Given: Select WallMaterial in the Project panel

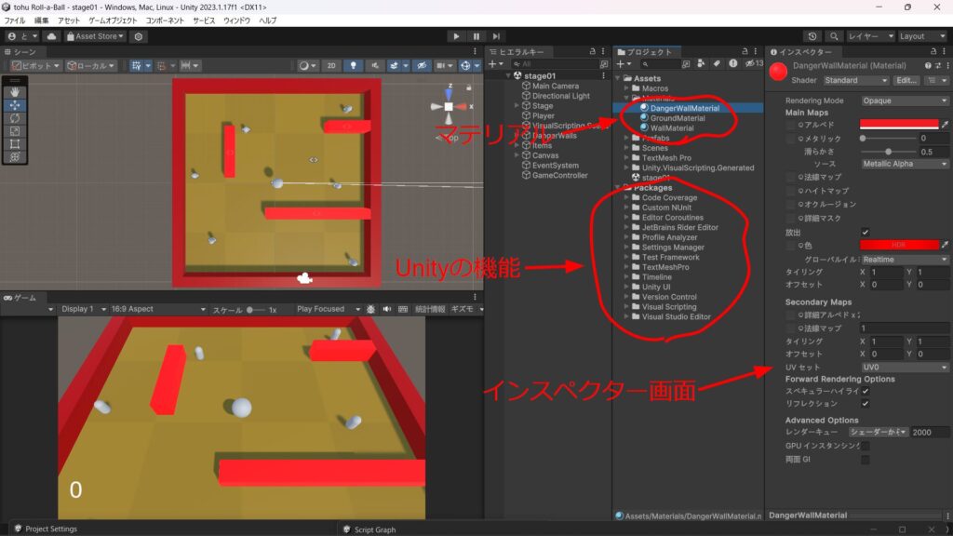Looking at the screenshot, I should (672, 128).
